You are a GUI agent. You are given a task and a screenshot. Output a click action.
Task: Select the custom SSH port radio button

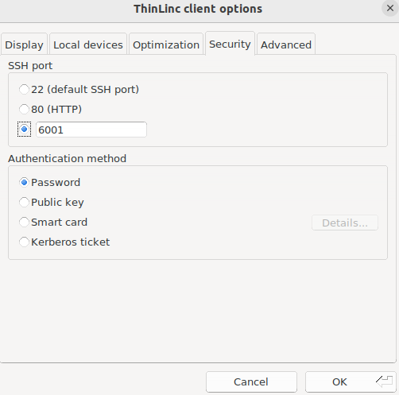coord(24,130)
